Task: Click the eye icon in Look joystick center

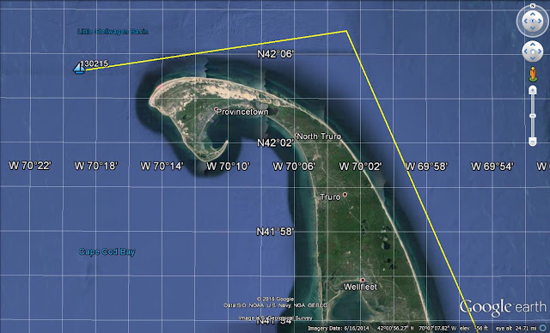Action: [x=533, y=21]
